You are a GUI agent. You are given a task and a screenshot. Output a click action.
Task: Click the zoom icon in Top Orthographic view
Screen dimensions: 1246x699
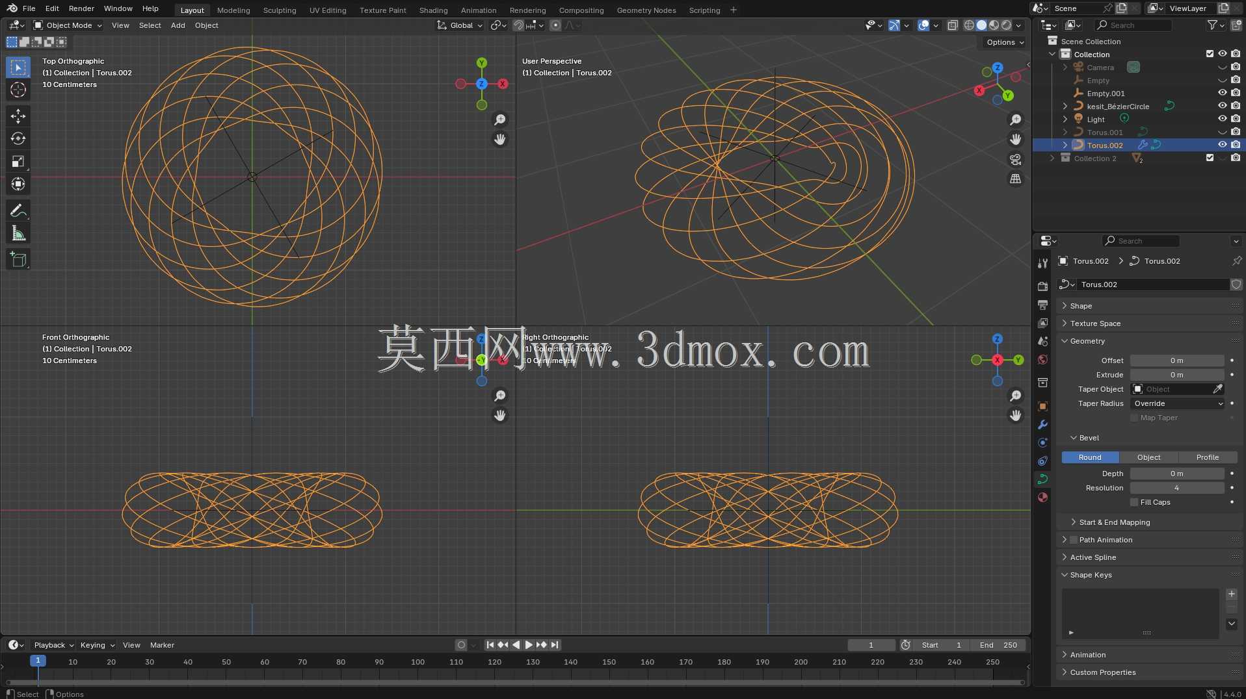499,120
